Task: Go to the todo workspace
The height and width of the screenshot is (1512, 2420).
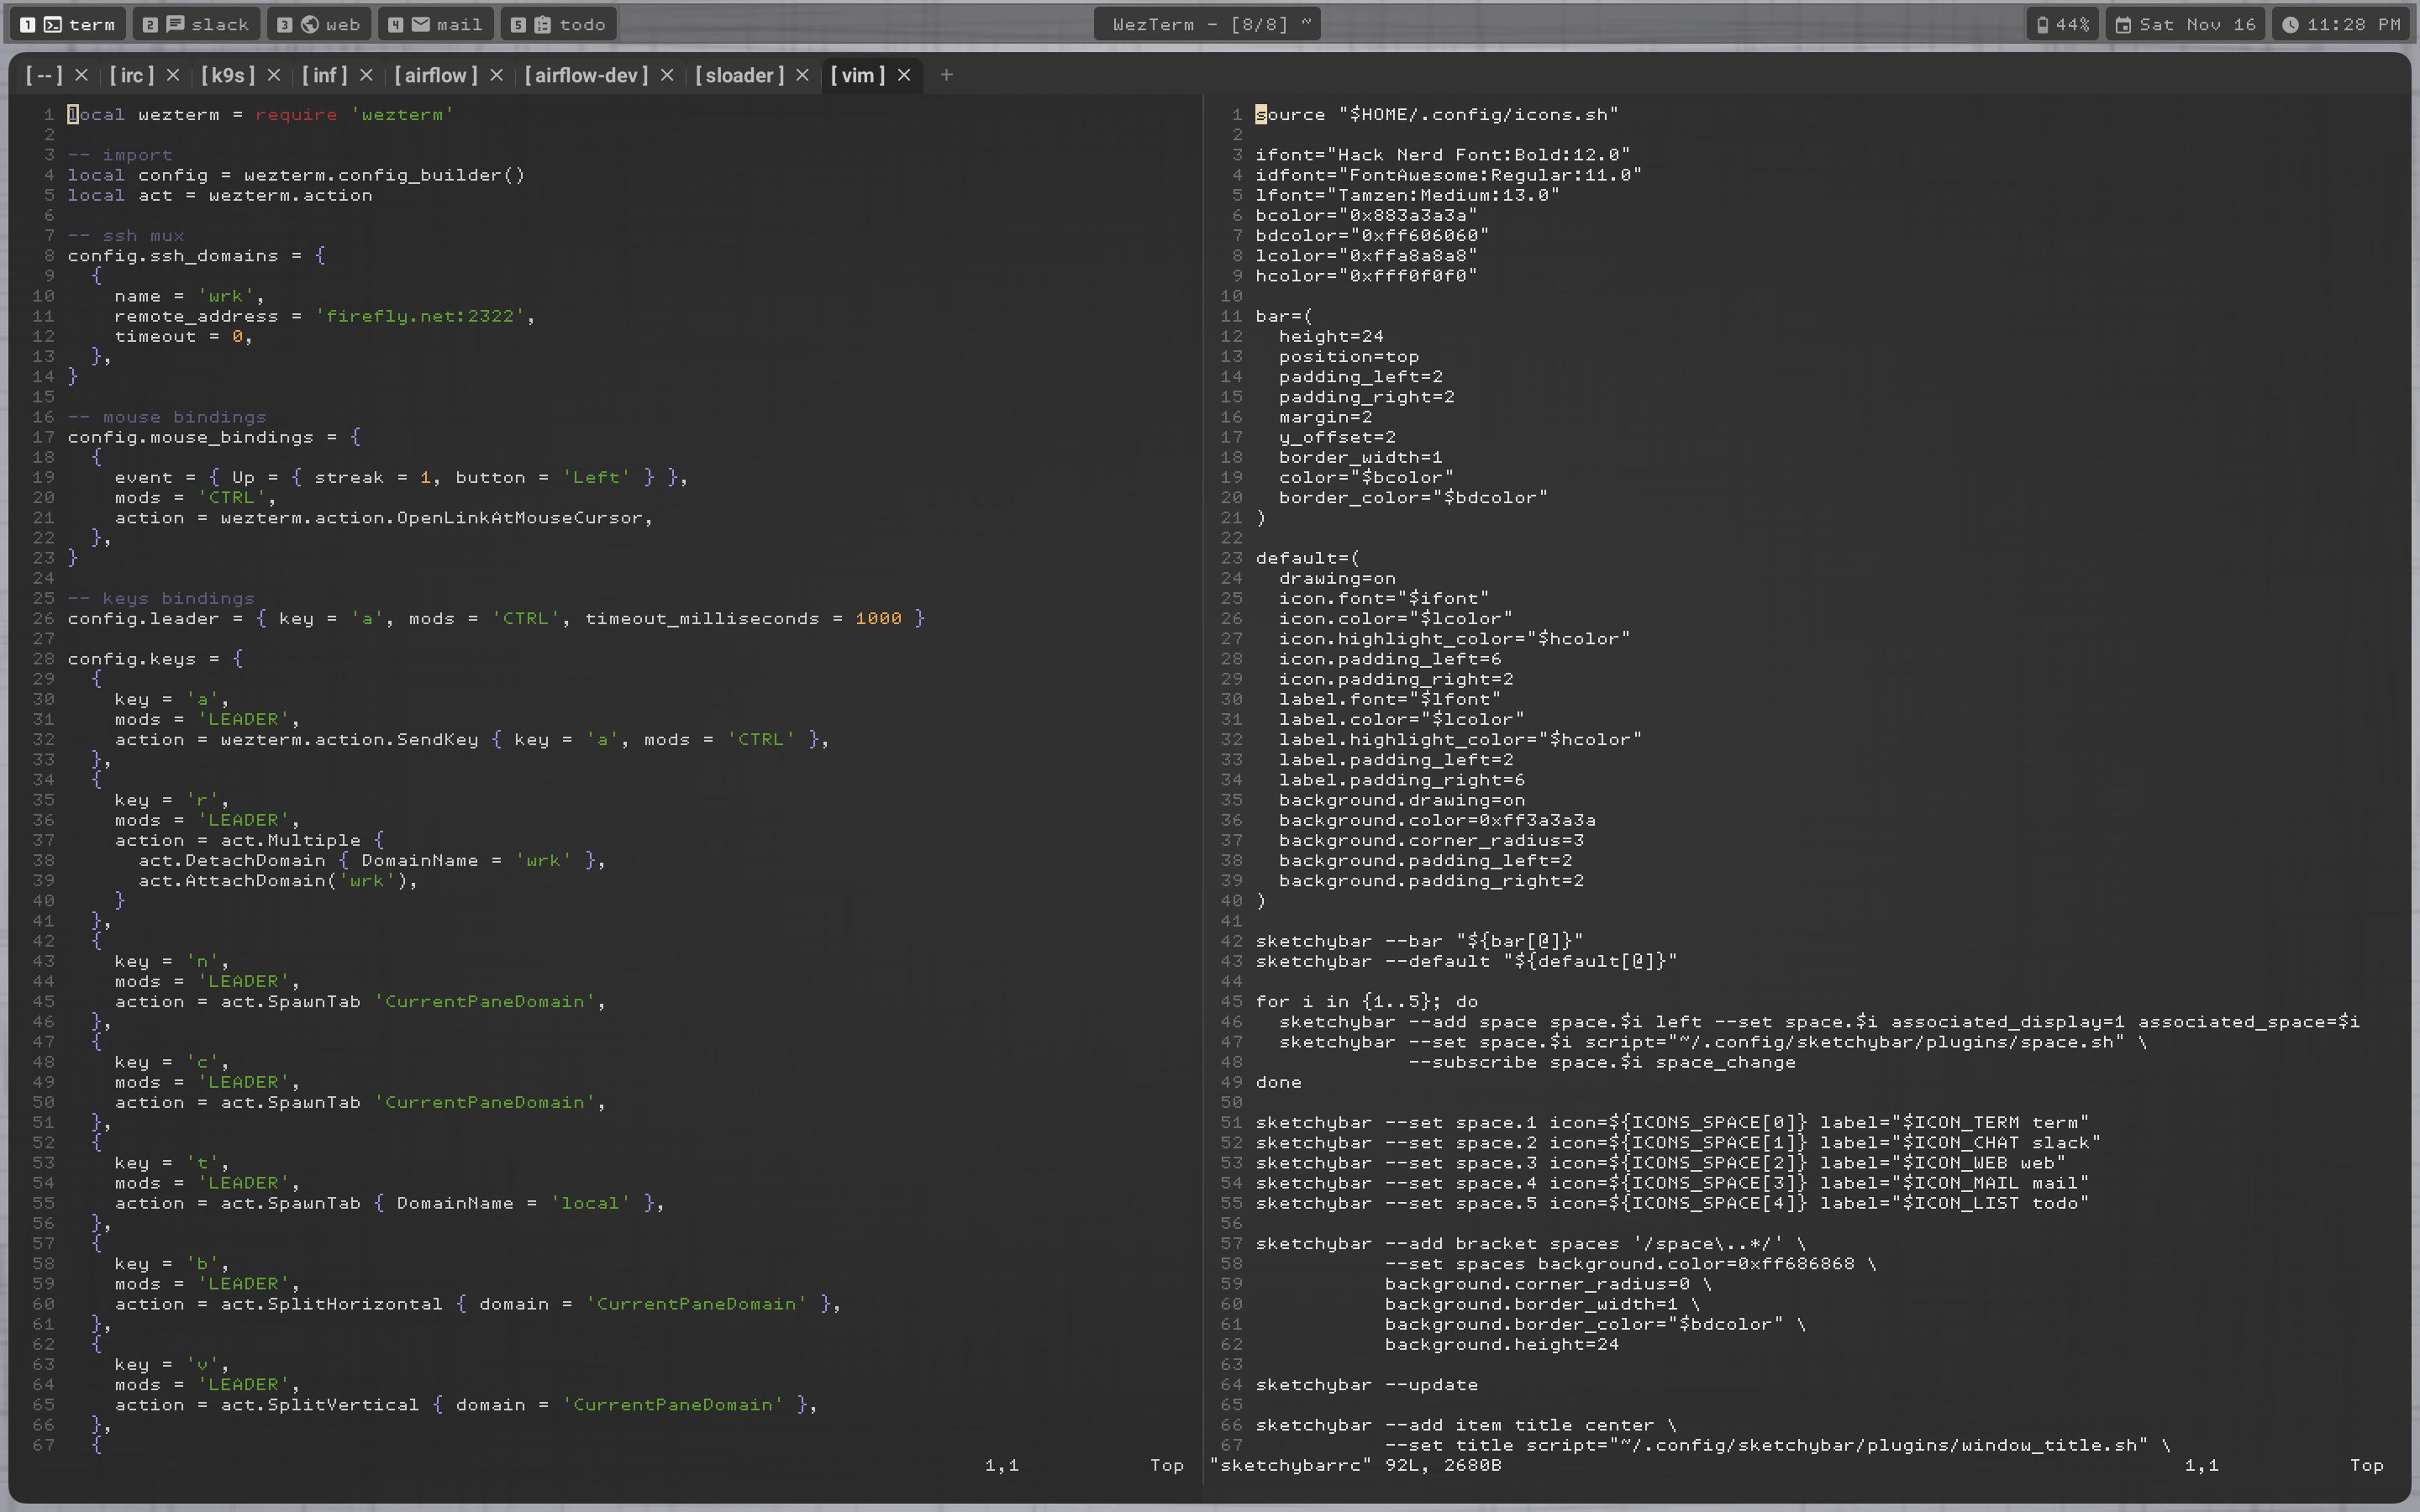Action: pyautogui.click(x=558, y=24)
